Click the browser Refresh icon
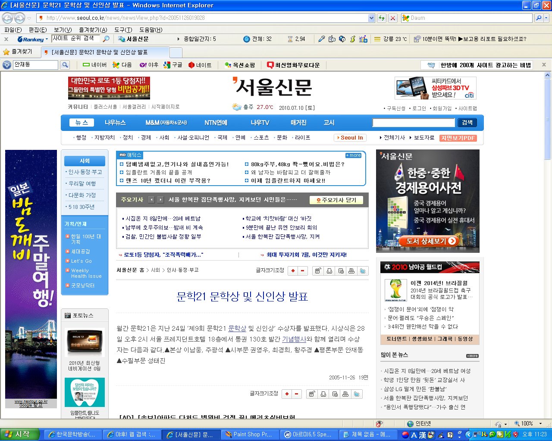 [x=382, y=18]
